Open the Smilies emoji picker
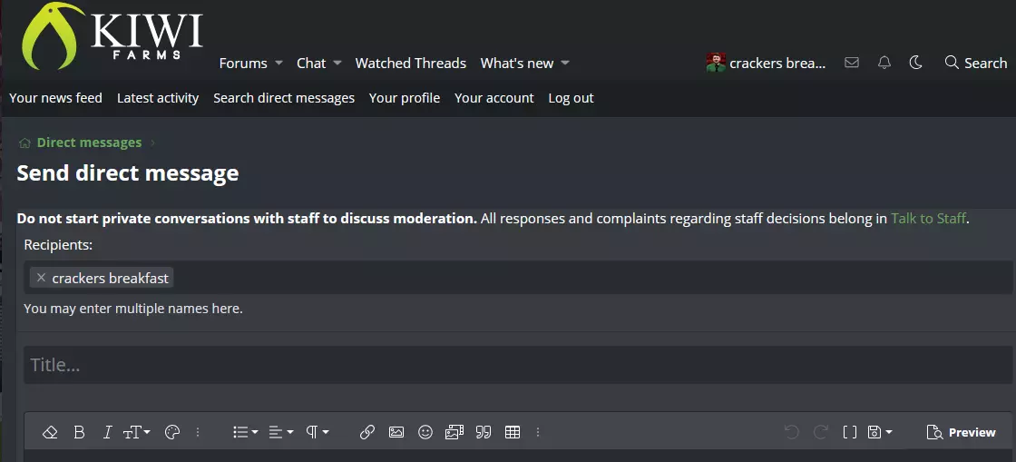This screenshot has height=462, width=1016. click(425, 432)
